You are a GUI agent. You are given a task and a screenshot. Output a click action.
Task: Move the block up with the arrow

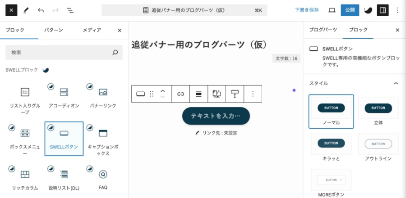tap(162, 91)
